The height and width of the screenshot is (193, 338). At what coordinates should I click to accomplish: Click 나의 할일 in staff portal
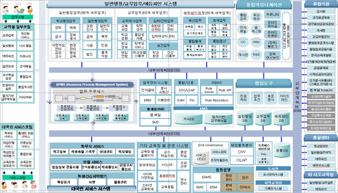coord(25,46)
